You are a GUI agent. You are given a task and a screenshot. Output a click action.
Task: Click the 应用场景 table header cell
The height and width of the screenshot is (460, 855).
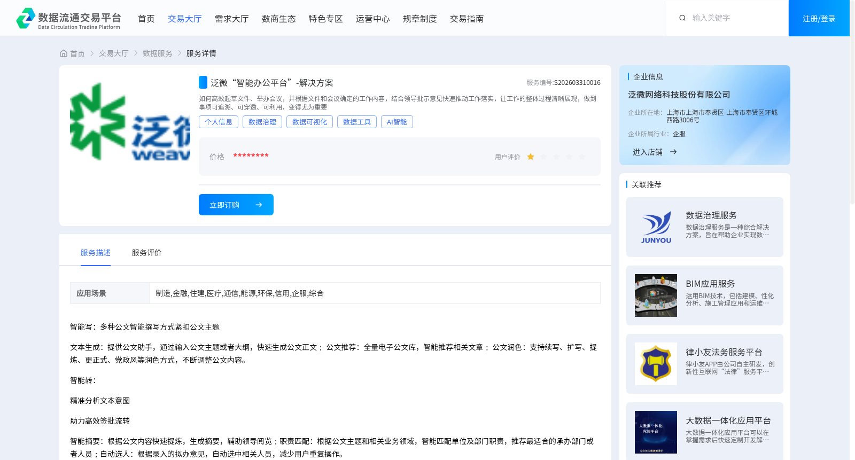coord(110,293)
